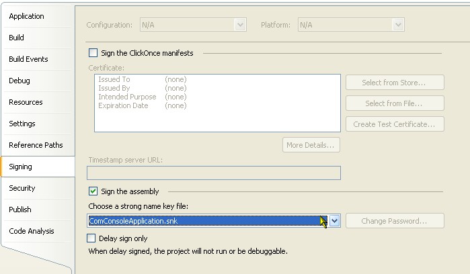Click the Issued By certificate row
The width and height of the screenshot is (470, 274).
[143, 88]
